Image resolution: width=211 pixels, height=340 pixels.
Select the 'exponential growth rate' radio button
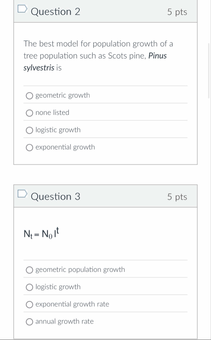tap(30, 304)
